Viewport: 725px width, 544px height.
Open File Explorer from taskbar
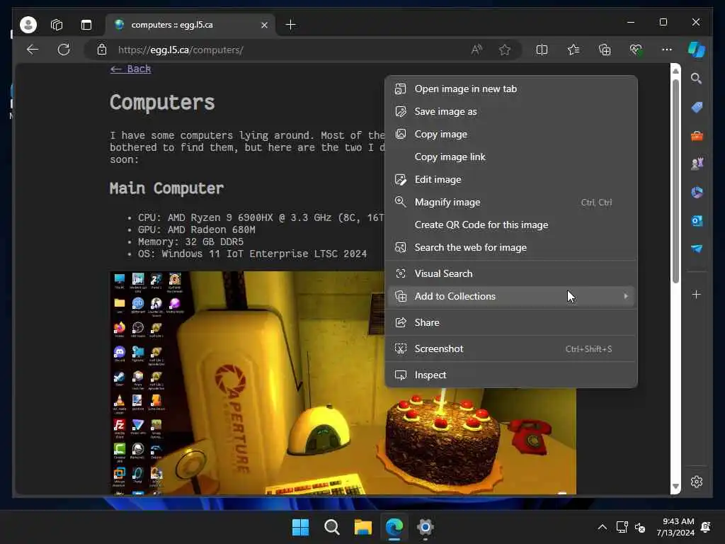coord(363,527)
